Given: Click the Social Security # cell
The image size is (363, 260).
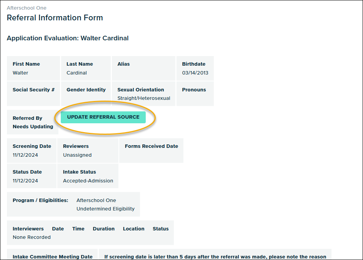Looking at the screenshot, I should click(x=33, y=94).
